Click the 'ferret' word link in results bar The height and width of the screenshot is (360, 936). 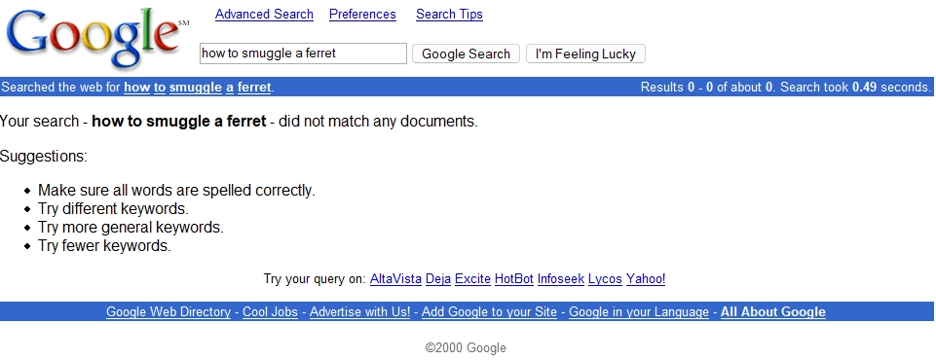[x=254, y=88]
